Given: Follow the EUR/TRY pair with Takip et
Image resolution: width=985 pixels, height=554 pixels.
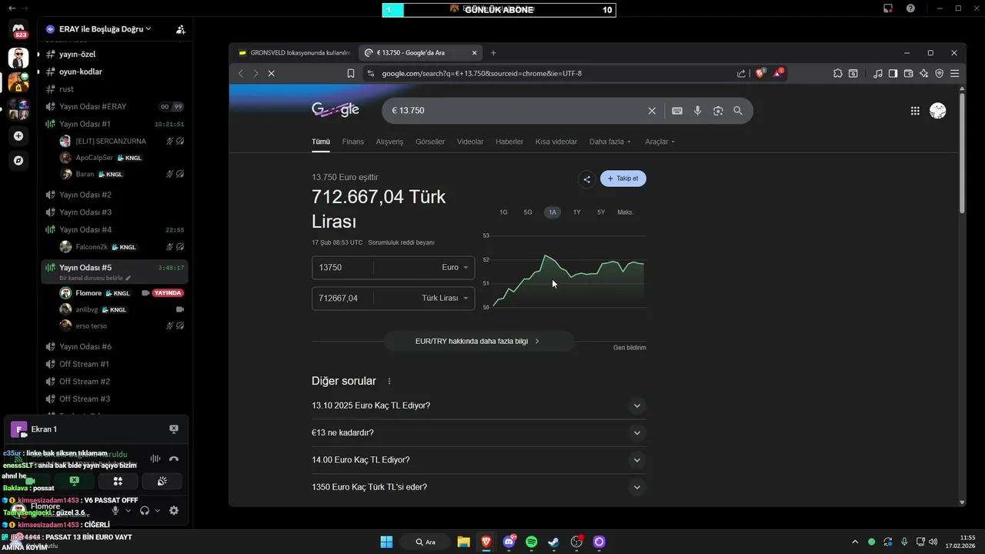Looking at the screenshot, I should 623,179.
